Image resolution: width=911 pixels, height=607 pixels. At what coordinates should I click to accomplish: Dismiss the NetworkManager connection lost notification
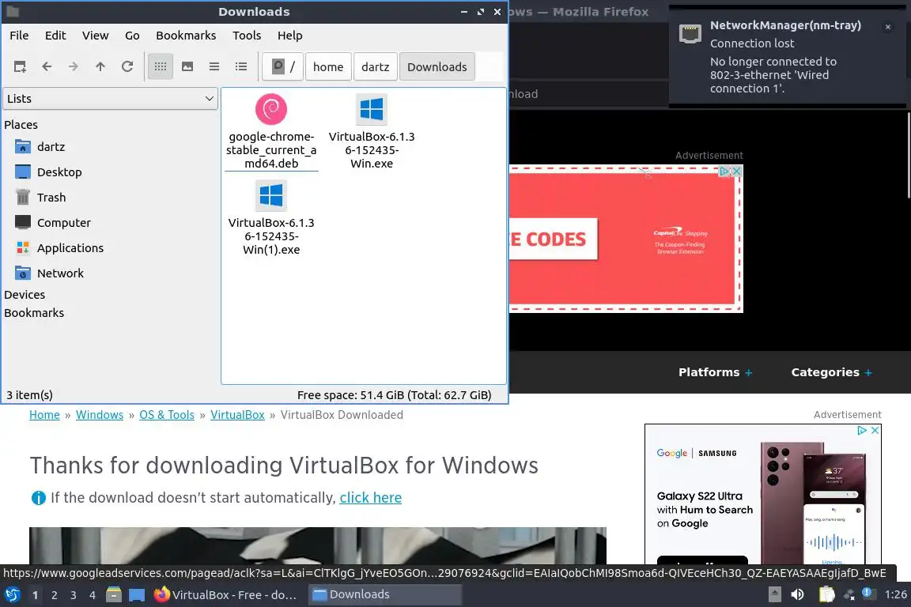tap(888, 27)
